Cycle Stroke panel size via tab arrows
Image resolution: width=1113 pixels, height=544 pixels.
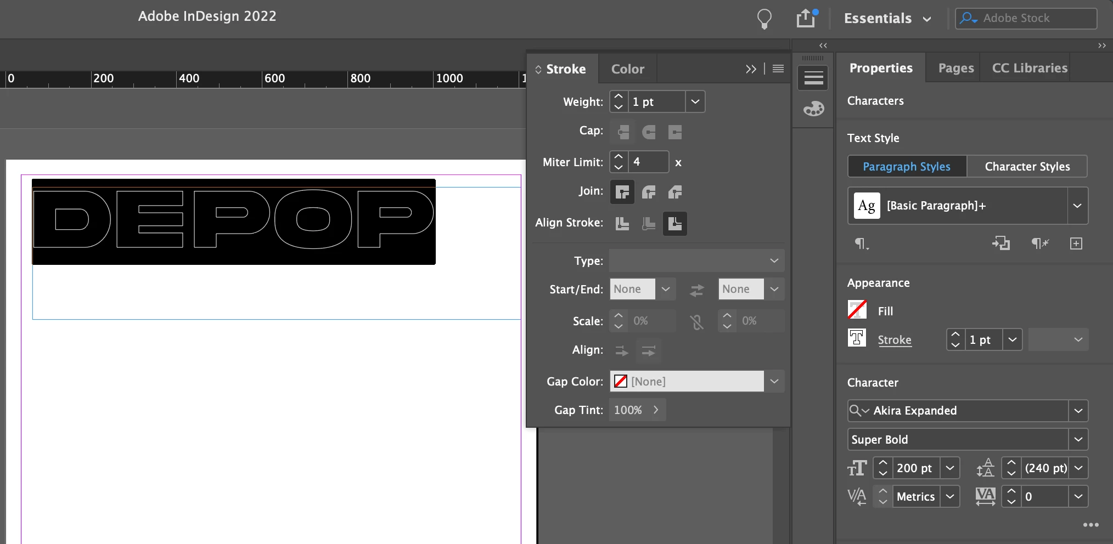coord(538,69)
